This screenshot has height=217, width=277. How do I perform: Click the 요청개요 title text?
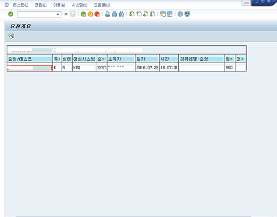pyautogui.click(x=20, y=26)
